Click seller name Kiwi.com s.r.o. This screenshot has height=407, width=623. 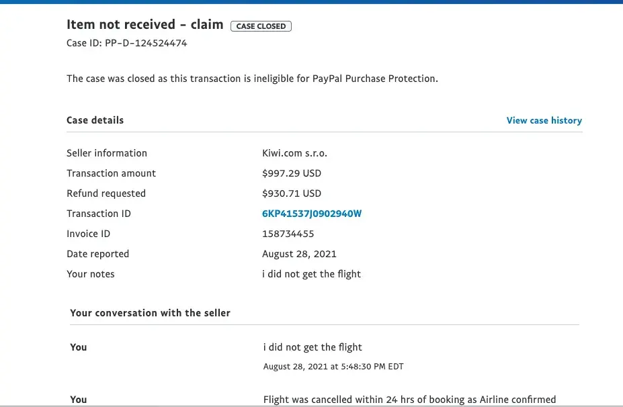(294, 153)
